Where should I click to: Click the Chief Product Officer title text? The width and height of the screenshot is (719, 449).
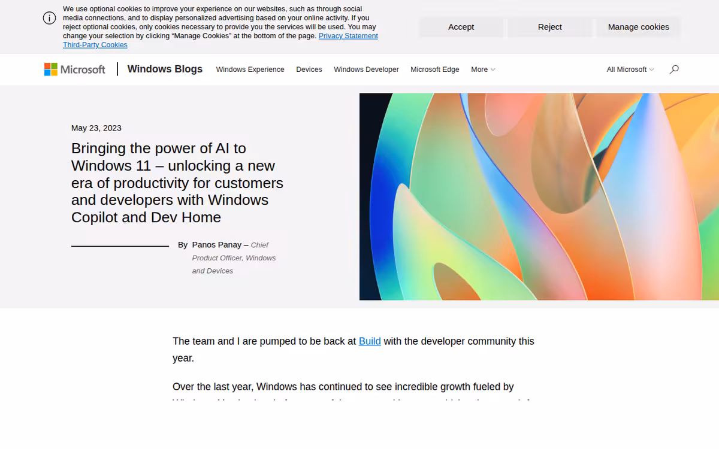click(234, 258)
